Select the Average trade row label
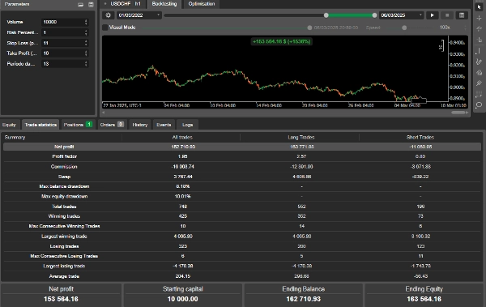This screenshot has width=486, height=307. click(x=64, y=276)
